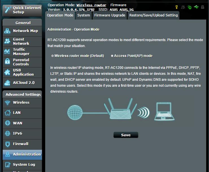This screenshot has height=172, width=209.
Task: Click the Save button
Action: click(x=126, y=135)
